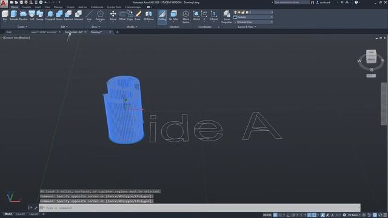Select the Loft tool
The width and height of the screenshot is (388, 218).
pyautogui.click(x=32, y=15)
